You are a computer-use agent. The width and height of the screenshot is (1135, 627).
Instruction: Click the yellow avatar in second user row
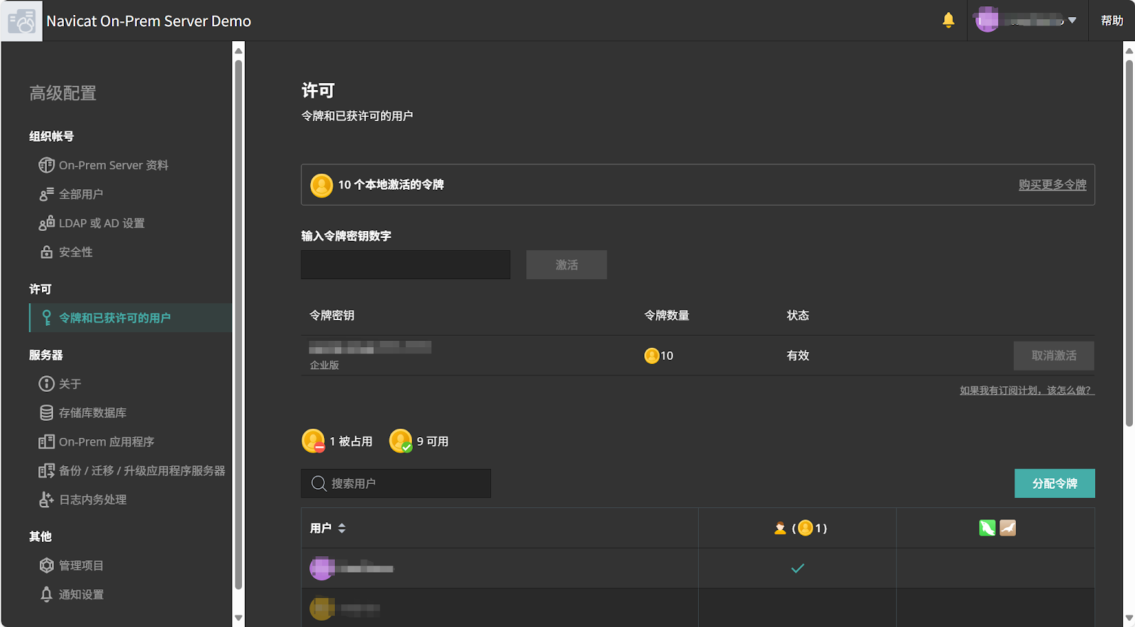(321, 608)
